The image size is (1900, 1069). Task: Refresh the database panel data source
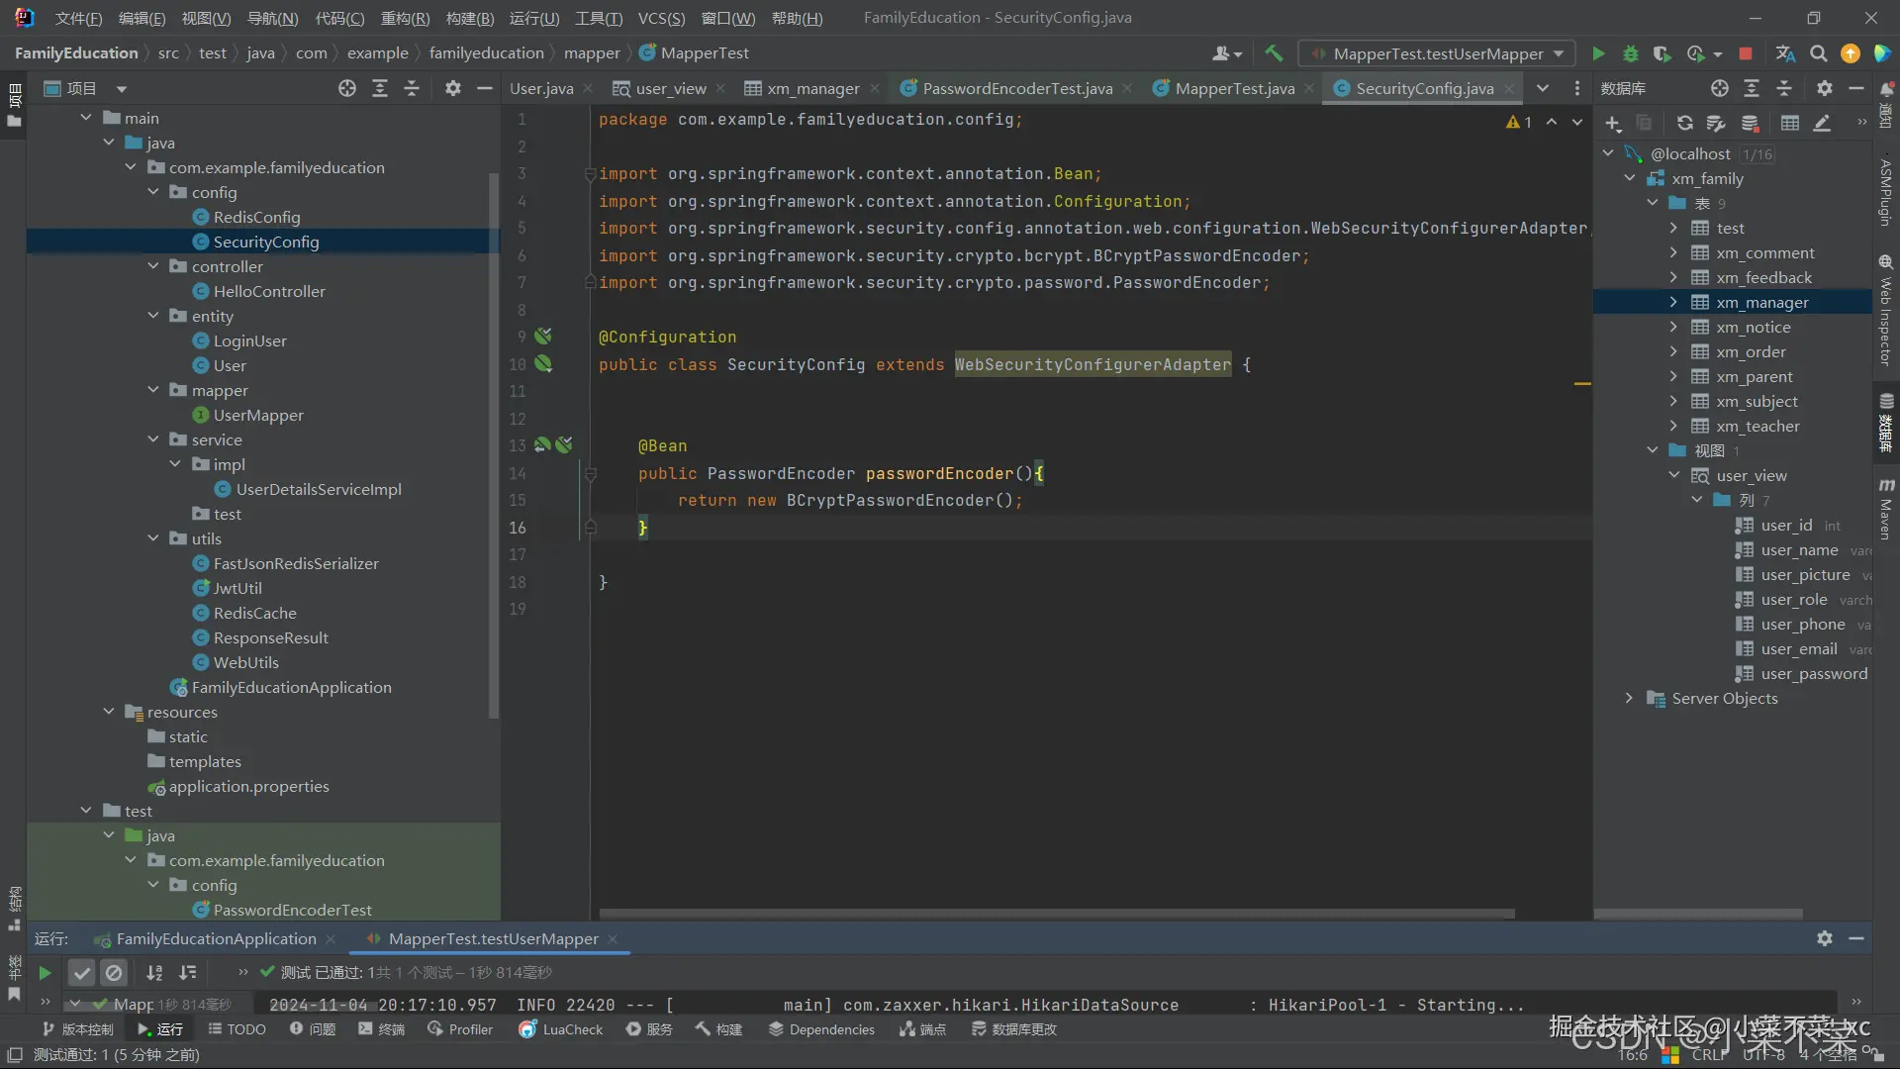pos(1684,124)
